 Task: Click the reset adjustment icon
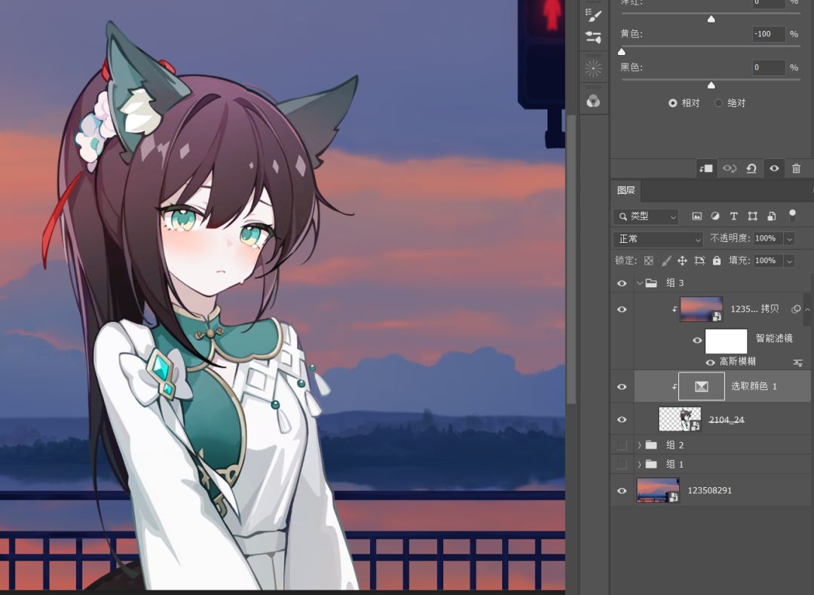pyautogui.click(x=751, y=169)
